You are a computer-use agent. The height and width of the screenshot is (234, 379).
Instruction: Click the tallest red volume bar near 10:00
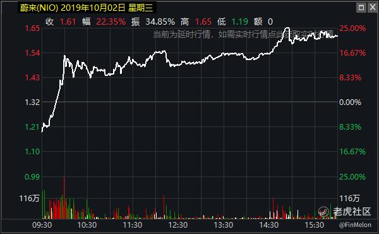tap(64, 198)
